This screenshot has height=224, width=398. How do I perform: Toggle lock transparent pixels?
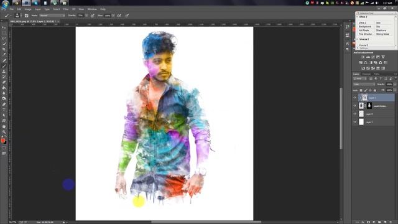pos(361,90)
